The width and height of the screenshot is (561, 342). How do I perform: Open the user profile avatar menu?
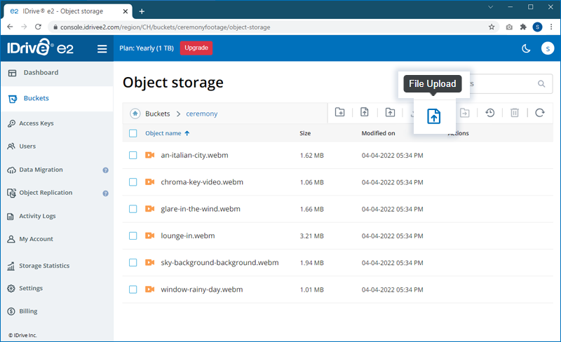(x=547, y=48)
